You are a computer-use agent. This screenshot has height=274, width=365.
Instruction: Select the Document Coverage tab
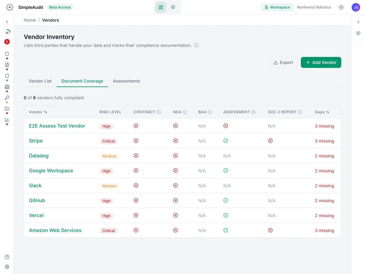click(x=82, y=81)
